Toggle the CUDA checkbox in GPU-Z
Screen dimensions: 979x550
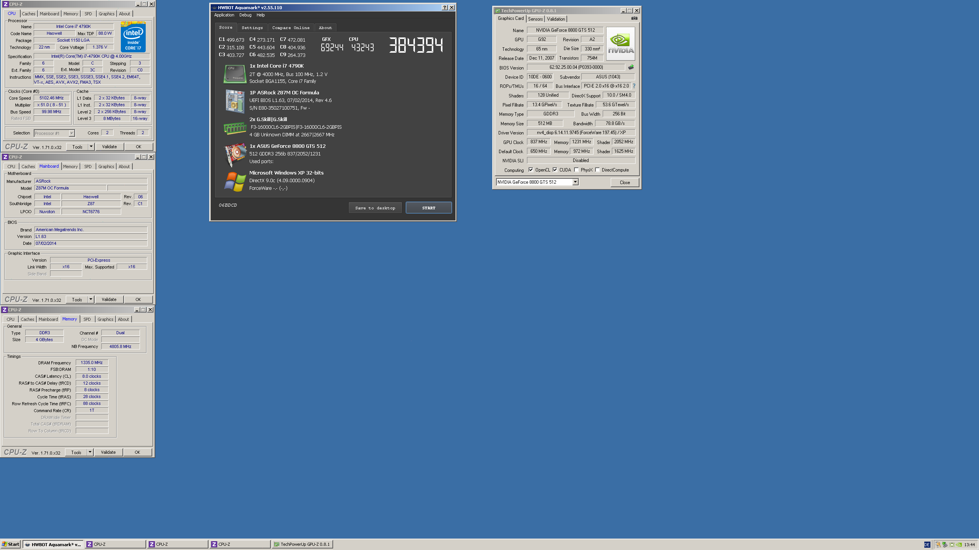pyautogui.click(x=555, y=170)
